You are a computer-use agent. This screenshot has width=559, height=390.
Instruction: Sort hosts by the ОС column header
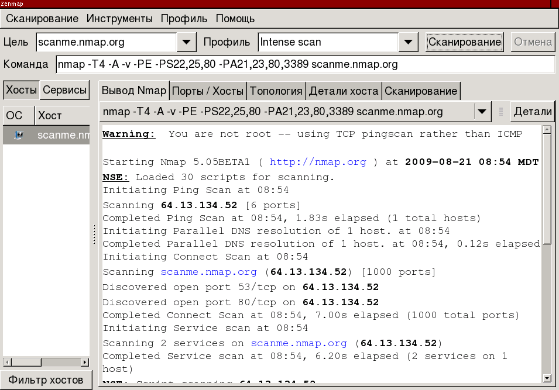(x=19, y=115)
